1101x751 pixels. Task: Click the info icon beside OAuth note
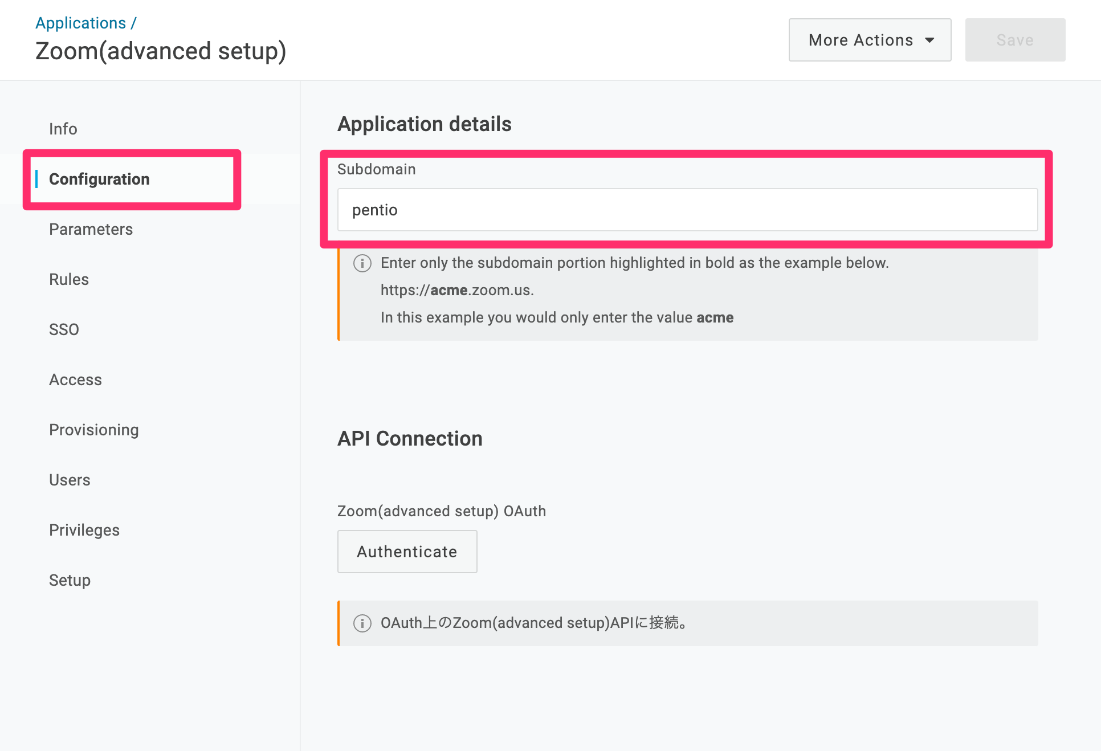click(362, 623)
